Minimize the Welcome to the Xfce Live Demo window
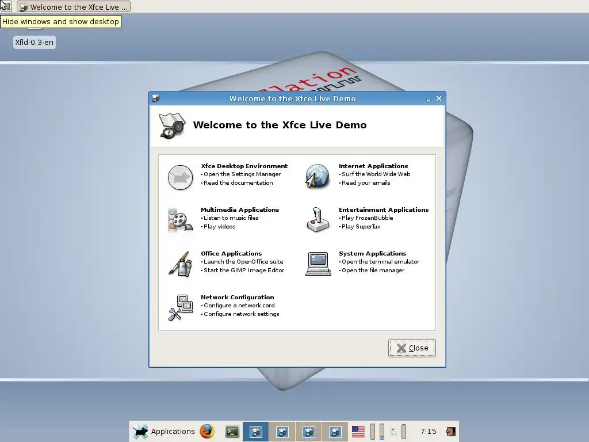 (429, 99)
